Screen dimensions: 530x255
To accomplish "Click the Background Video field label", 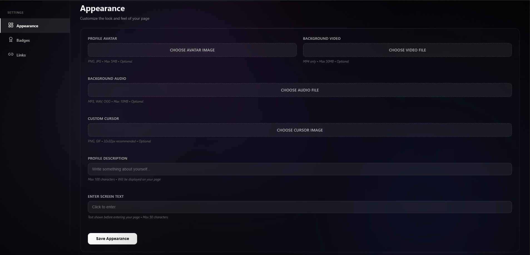I will [x=322, y=39].
